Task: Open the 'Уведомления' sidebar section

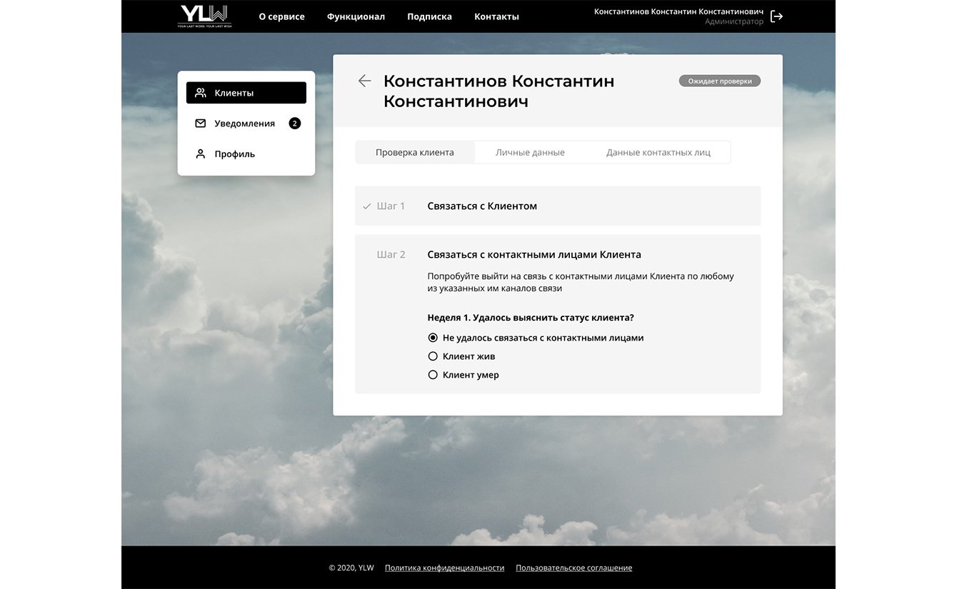Action: click(246, 124)
